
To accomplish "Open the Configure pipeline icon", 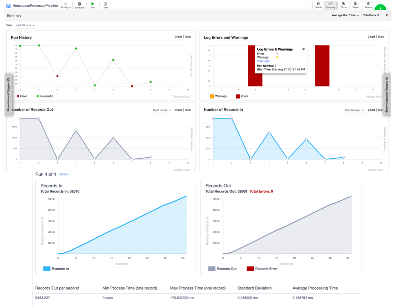I will [x=66, y=5].
